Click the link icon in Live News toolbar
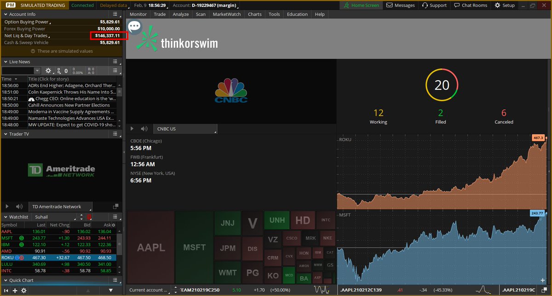The height and width of the screenshot is (296, 552). click(58, 71)
